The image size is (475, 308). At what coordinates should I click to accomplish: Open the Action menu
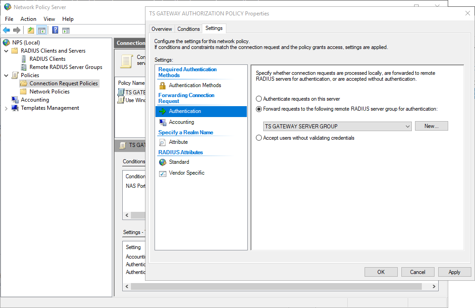(x=28, y=19)
